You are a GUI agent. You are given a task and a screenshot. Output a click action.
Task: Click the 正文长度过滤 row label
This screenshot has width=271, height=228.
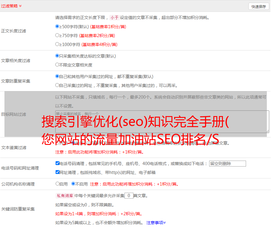[x=13, y=31]
